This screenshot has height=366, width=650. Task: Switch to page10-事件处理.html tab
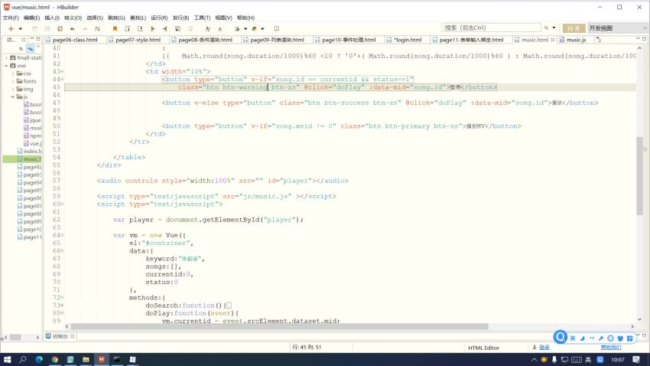tap(349, 40)
